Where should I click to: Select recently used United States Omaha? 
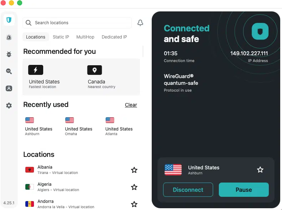pos(79,127)
